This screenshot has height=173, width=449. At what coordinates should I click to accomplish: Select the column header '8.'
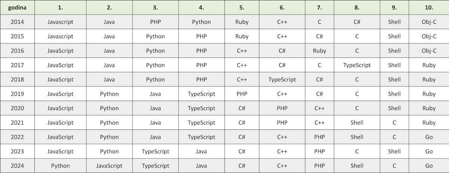(357, 7)
